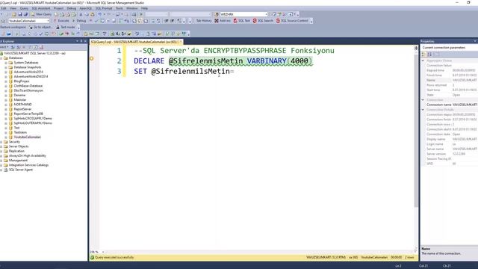478x269 pixels.
Task: Expand the System Databases folder
Action: [6, 63]
